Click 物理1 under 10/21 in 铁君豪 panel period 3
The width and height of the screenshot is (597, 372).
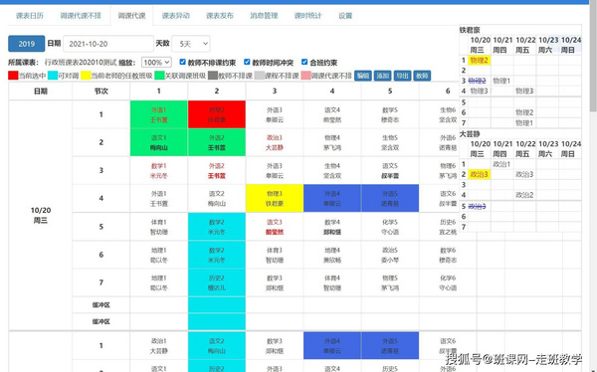coord(501,81)
